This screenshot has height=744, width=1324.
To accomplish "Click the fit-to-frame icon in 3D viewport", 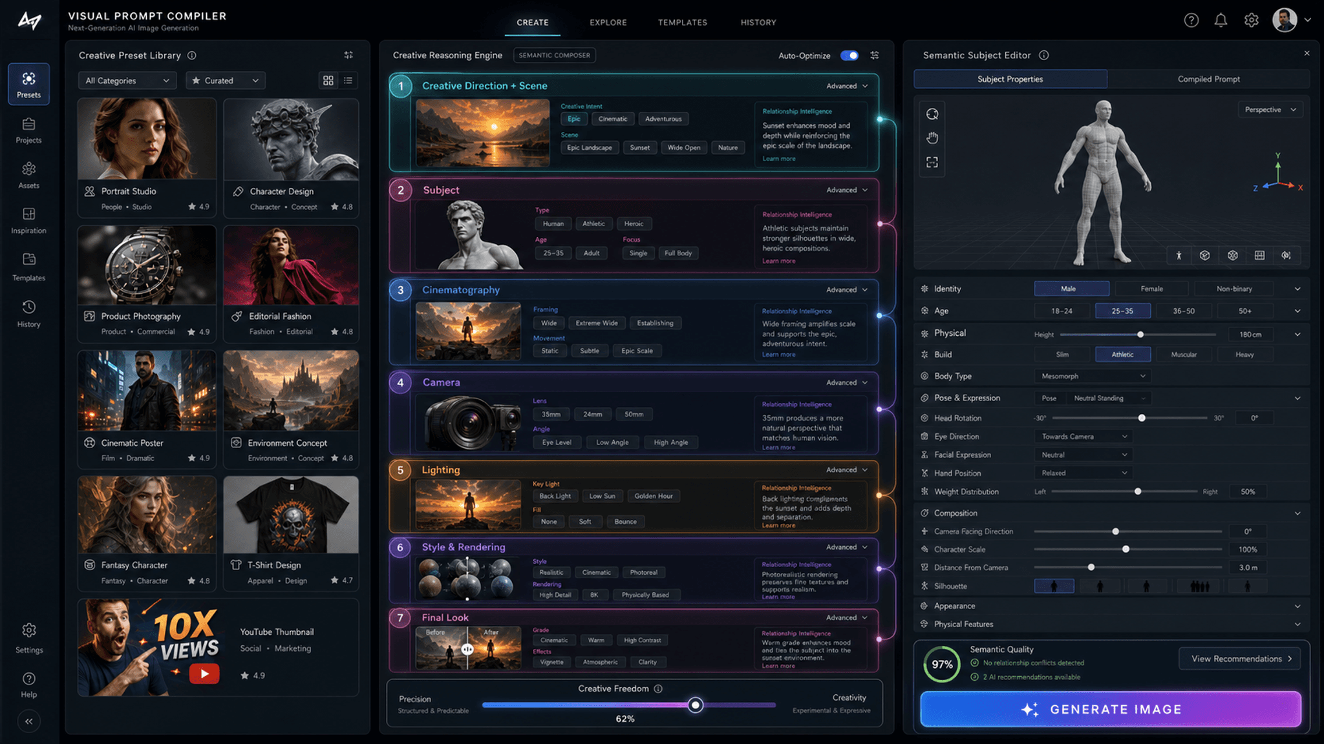I will pos(932,161).
